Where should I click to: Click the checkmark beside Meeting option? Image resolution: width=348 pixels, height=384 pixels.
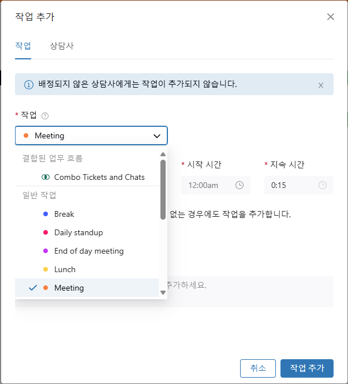[x=33, y=288]
